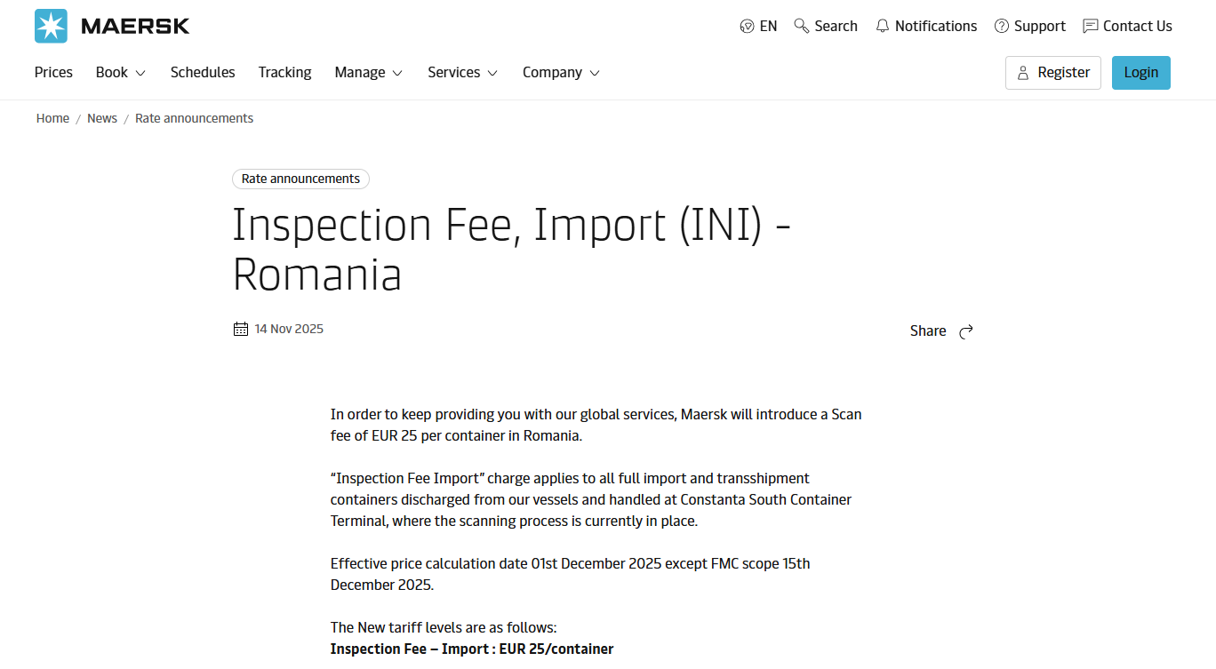
Task: Expand the Book dropdown menu
Action: click(121, 73)
